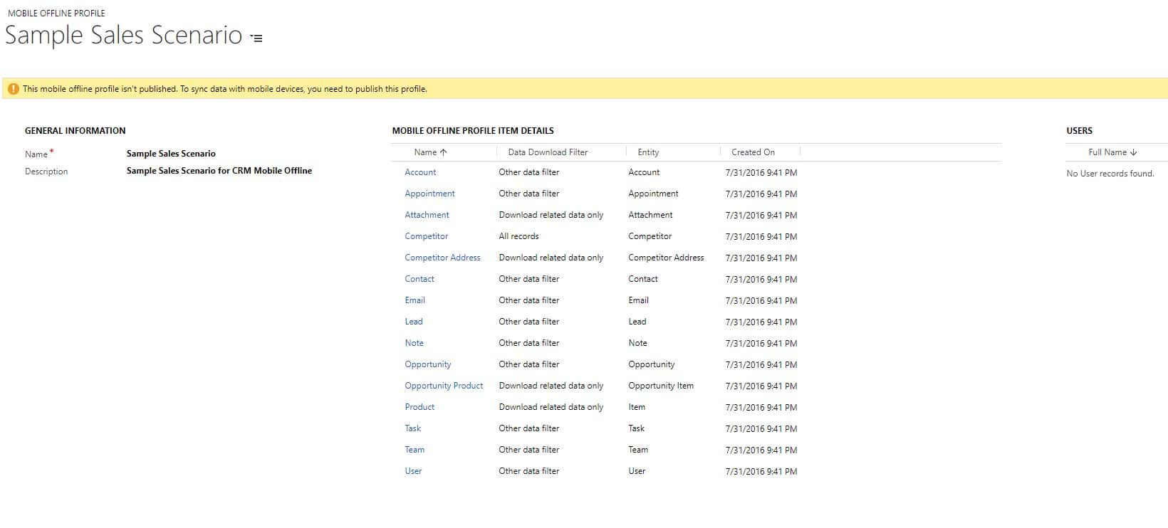Open the Email profile item link
Image resolution: width=1168 pixels, height=528 pixels.
414,300
